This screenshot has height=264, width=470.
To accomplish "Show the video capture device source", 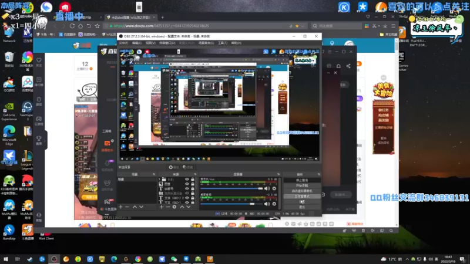I will (x=187, y=194).
